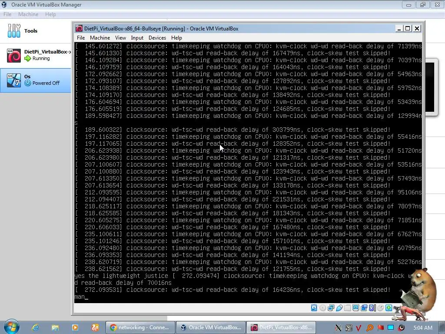Switch to DietPi_VirtualBox-x86 taskbar button
The image size is (445, 334).
tap(281, 327)
